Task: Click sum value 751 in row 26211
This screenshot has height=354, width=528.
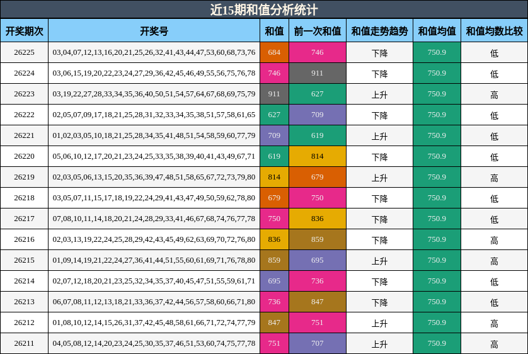Action: [x=274, y=343]
